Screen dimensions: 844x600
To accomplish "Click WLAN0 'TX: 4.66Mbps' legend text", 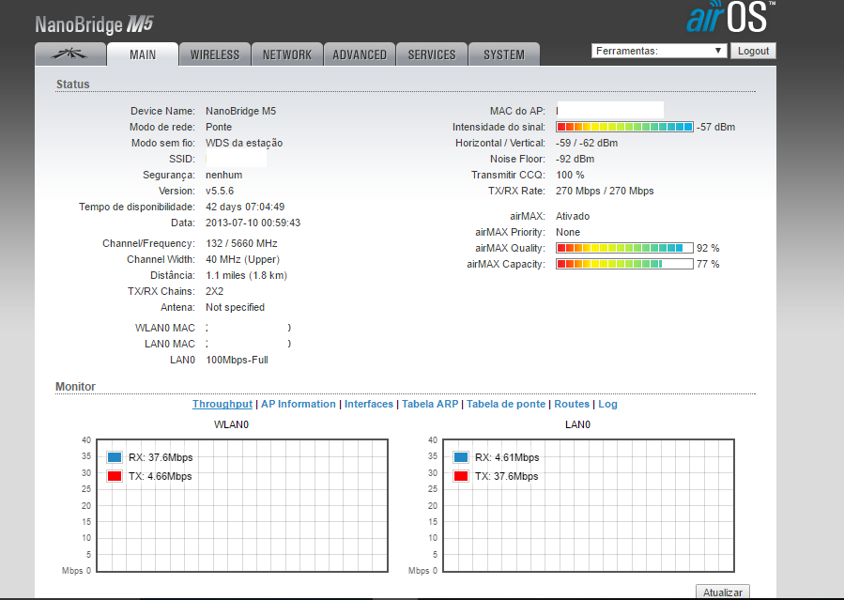I will click(160, 476).
